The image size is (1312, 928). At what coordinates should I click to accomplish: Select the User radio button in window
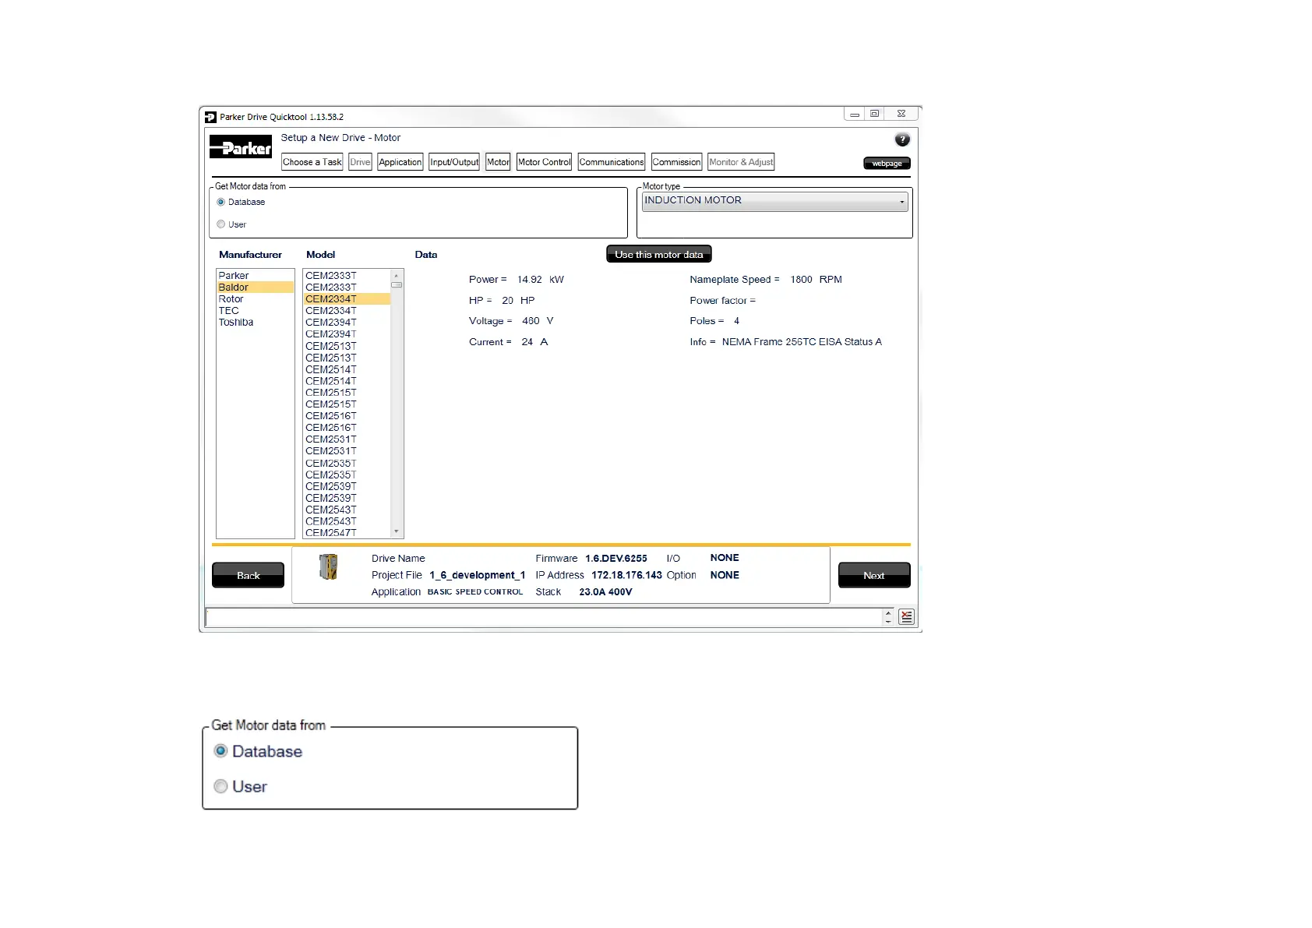tap(221, 224)
